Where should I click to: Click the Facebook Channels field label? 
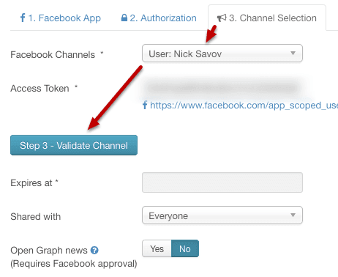[x=53, y=55]
